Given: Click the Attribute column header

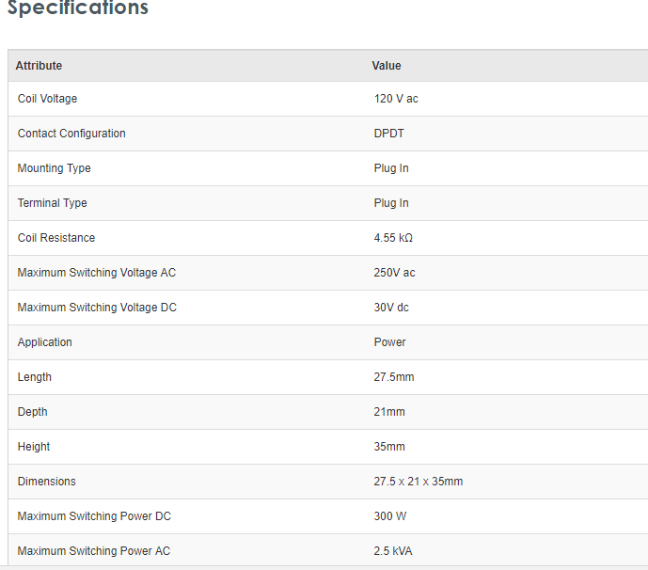Looking at the screenshot, I should [39, 66].
